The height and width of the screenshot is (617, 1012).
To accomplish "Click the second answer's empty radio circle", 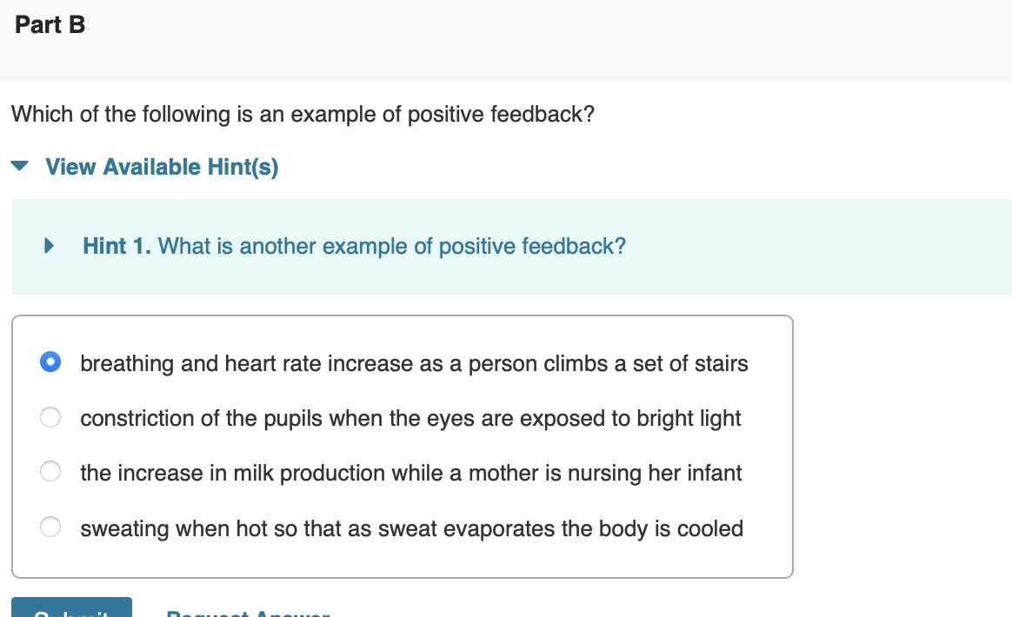I will (50, 417).
